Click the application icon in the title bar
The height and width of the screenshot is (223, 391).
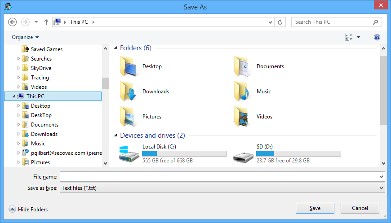[8, 7]
